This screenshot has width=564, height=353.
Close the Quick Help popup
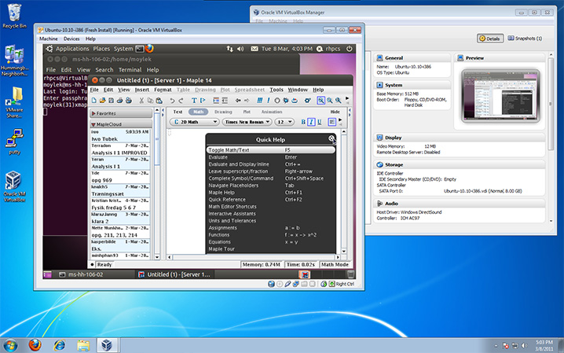331,138
